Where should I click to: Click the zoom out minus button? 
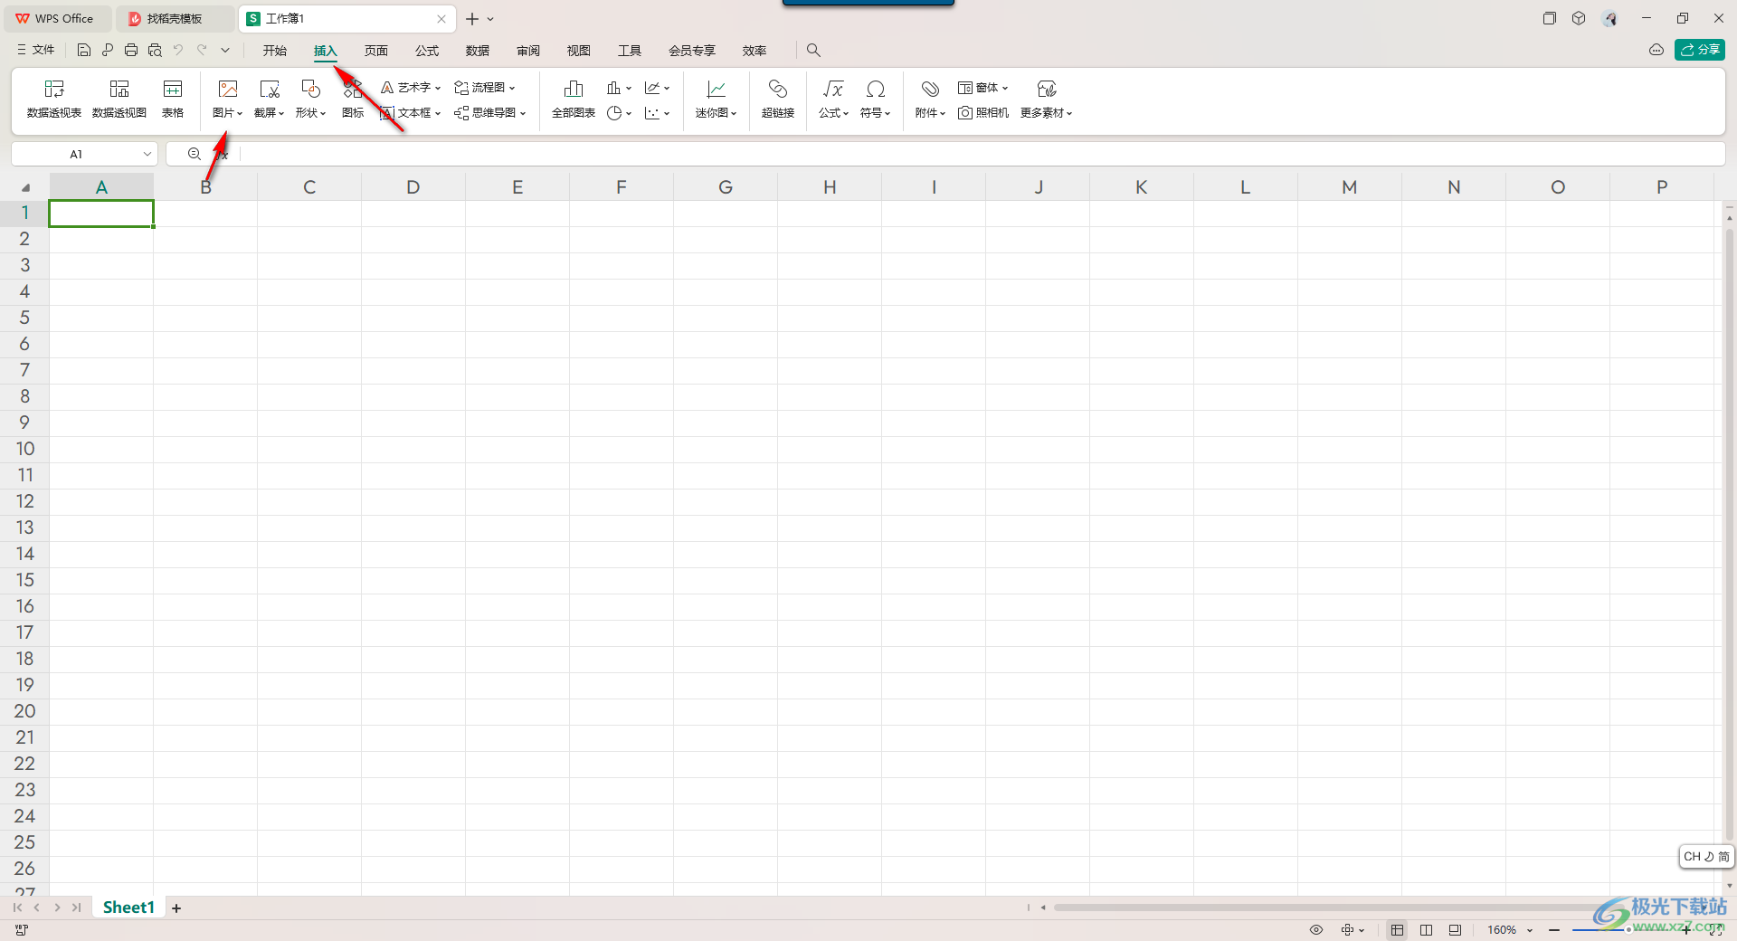point(1554,930)
